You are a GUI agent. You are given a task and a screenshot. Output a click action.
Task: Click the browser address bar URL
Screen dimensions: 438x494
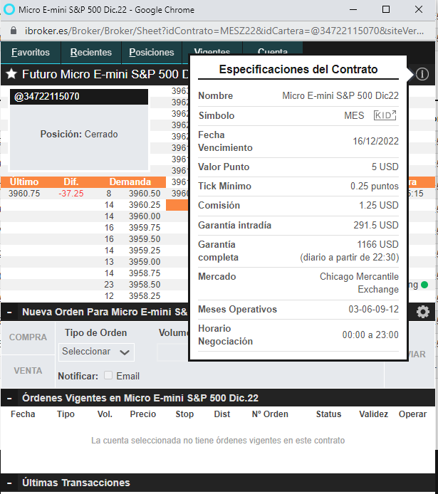pos(224,31)
